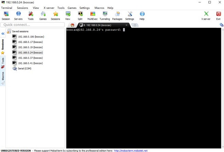Select the Serial (COM) session
Viewport: 224px width, 152px height.
point(25,69)
